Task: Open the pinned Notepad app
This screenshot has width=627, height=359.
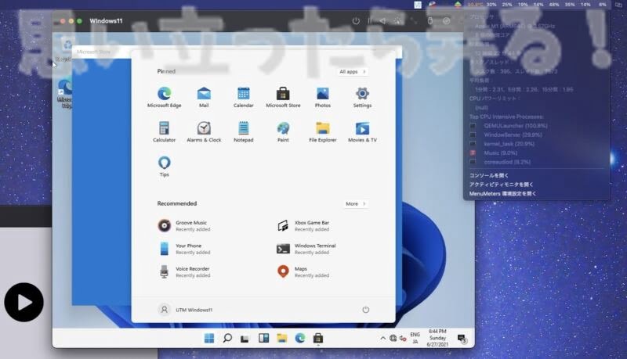Action: pos(243,131)
